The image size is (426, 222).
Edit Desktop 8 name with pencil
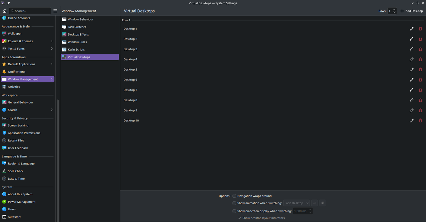point(412,100)
